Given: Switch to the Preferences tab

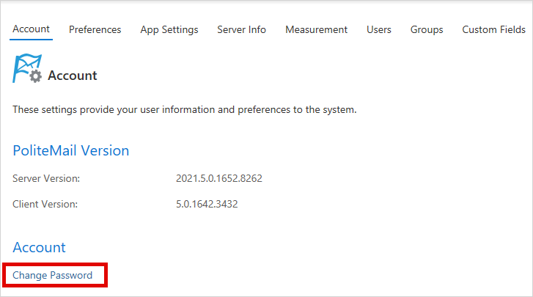Looking at the screenshot, I should [95, 29].
